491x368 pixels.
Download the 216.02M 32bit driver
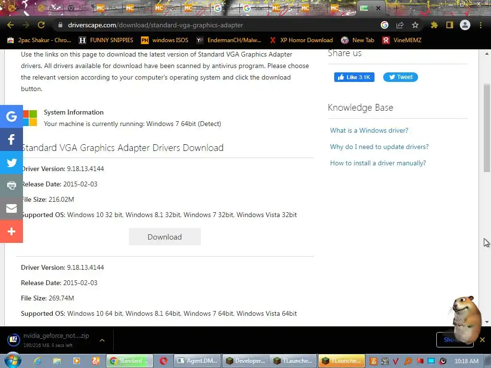pyautogui.click(x=165, y=237)
